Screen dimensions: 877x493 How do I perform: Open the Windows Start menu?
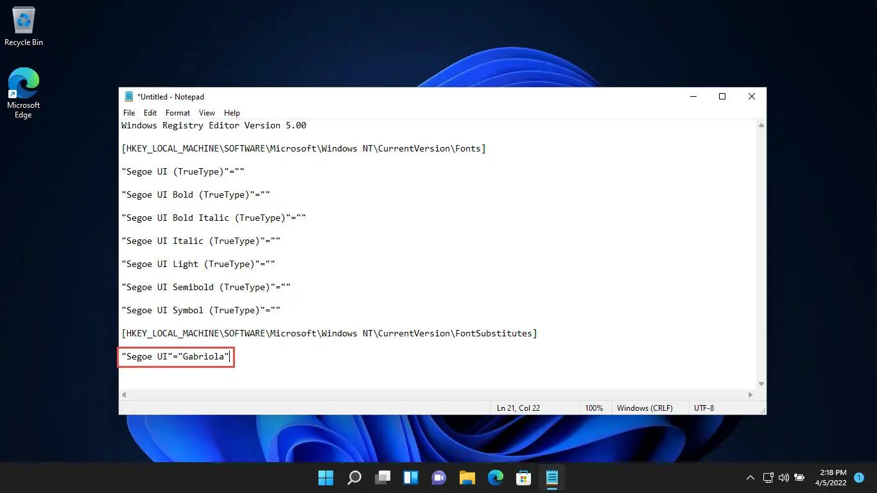pyautogui.click(x=326, y=478)
